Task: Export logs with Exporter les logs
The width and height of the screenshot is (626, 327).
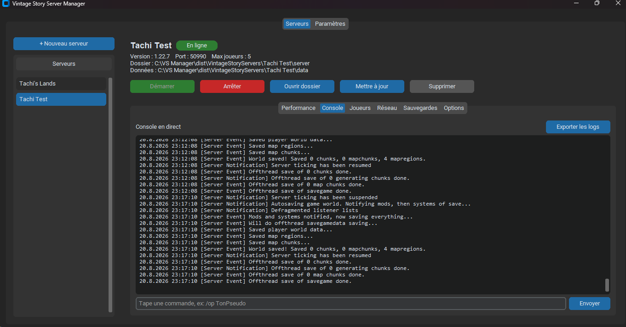Action: click(x=578, y=127)
